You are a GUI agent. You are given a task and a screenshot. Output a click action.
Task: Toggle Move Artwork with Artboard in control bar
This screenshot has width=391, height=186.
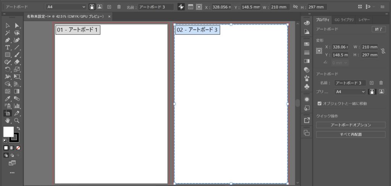(x=181, y=7)
